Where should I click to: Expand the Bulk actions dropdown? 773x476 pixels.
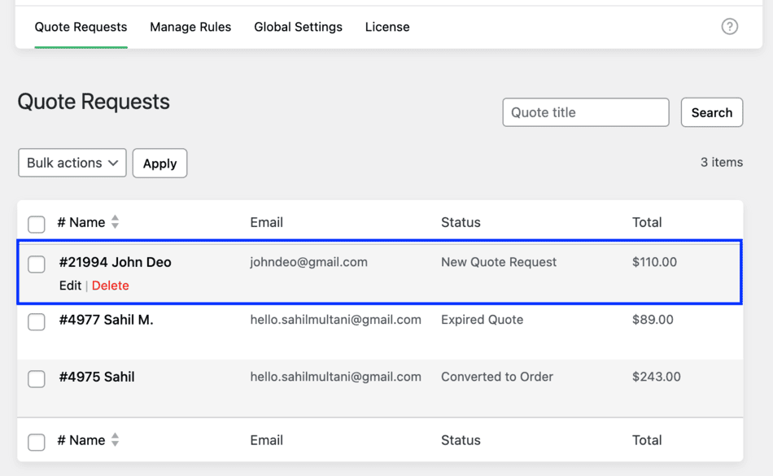[x=72, y=163]
